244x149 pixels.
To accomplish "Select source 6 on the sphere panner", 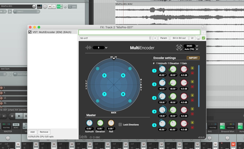I will (x=123, y=75).
